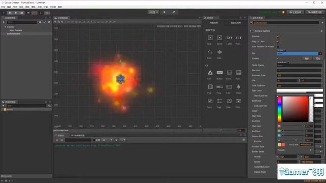
Task: Zoom out the scene editor view
Action: click(59, 22)
